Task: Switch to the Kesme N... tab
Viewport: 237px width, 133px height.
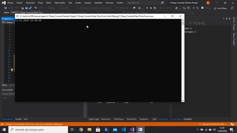Action: click(x=106, y=119)
